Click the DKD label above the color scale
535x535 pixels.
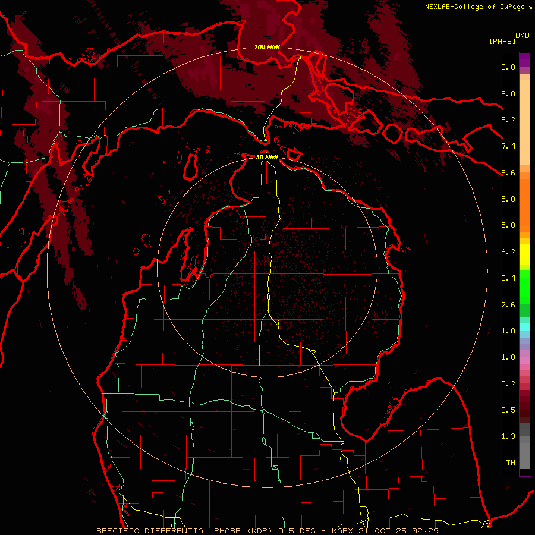[x=522, y=36]
